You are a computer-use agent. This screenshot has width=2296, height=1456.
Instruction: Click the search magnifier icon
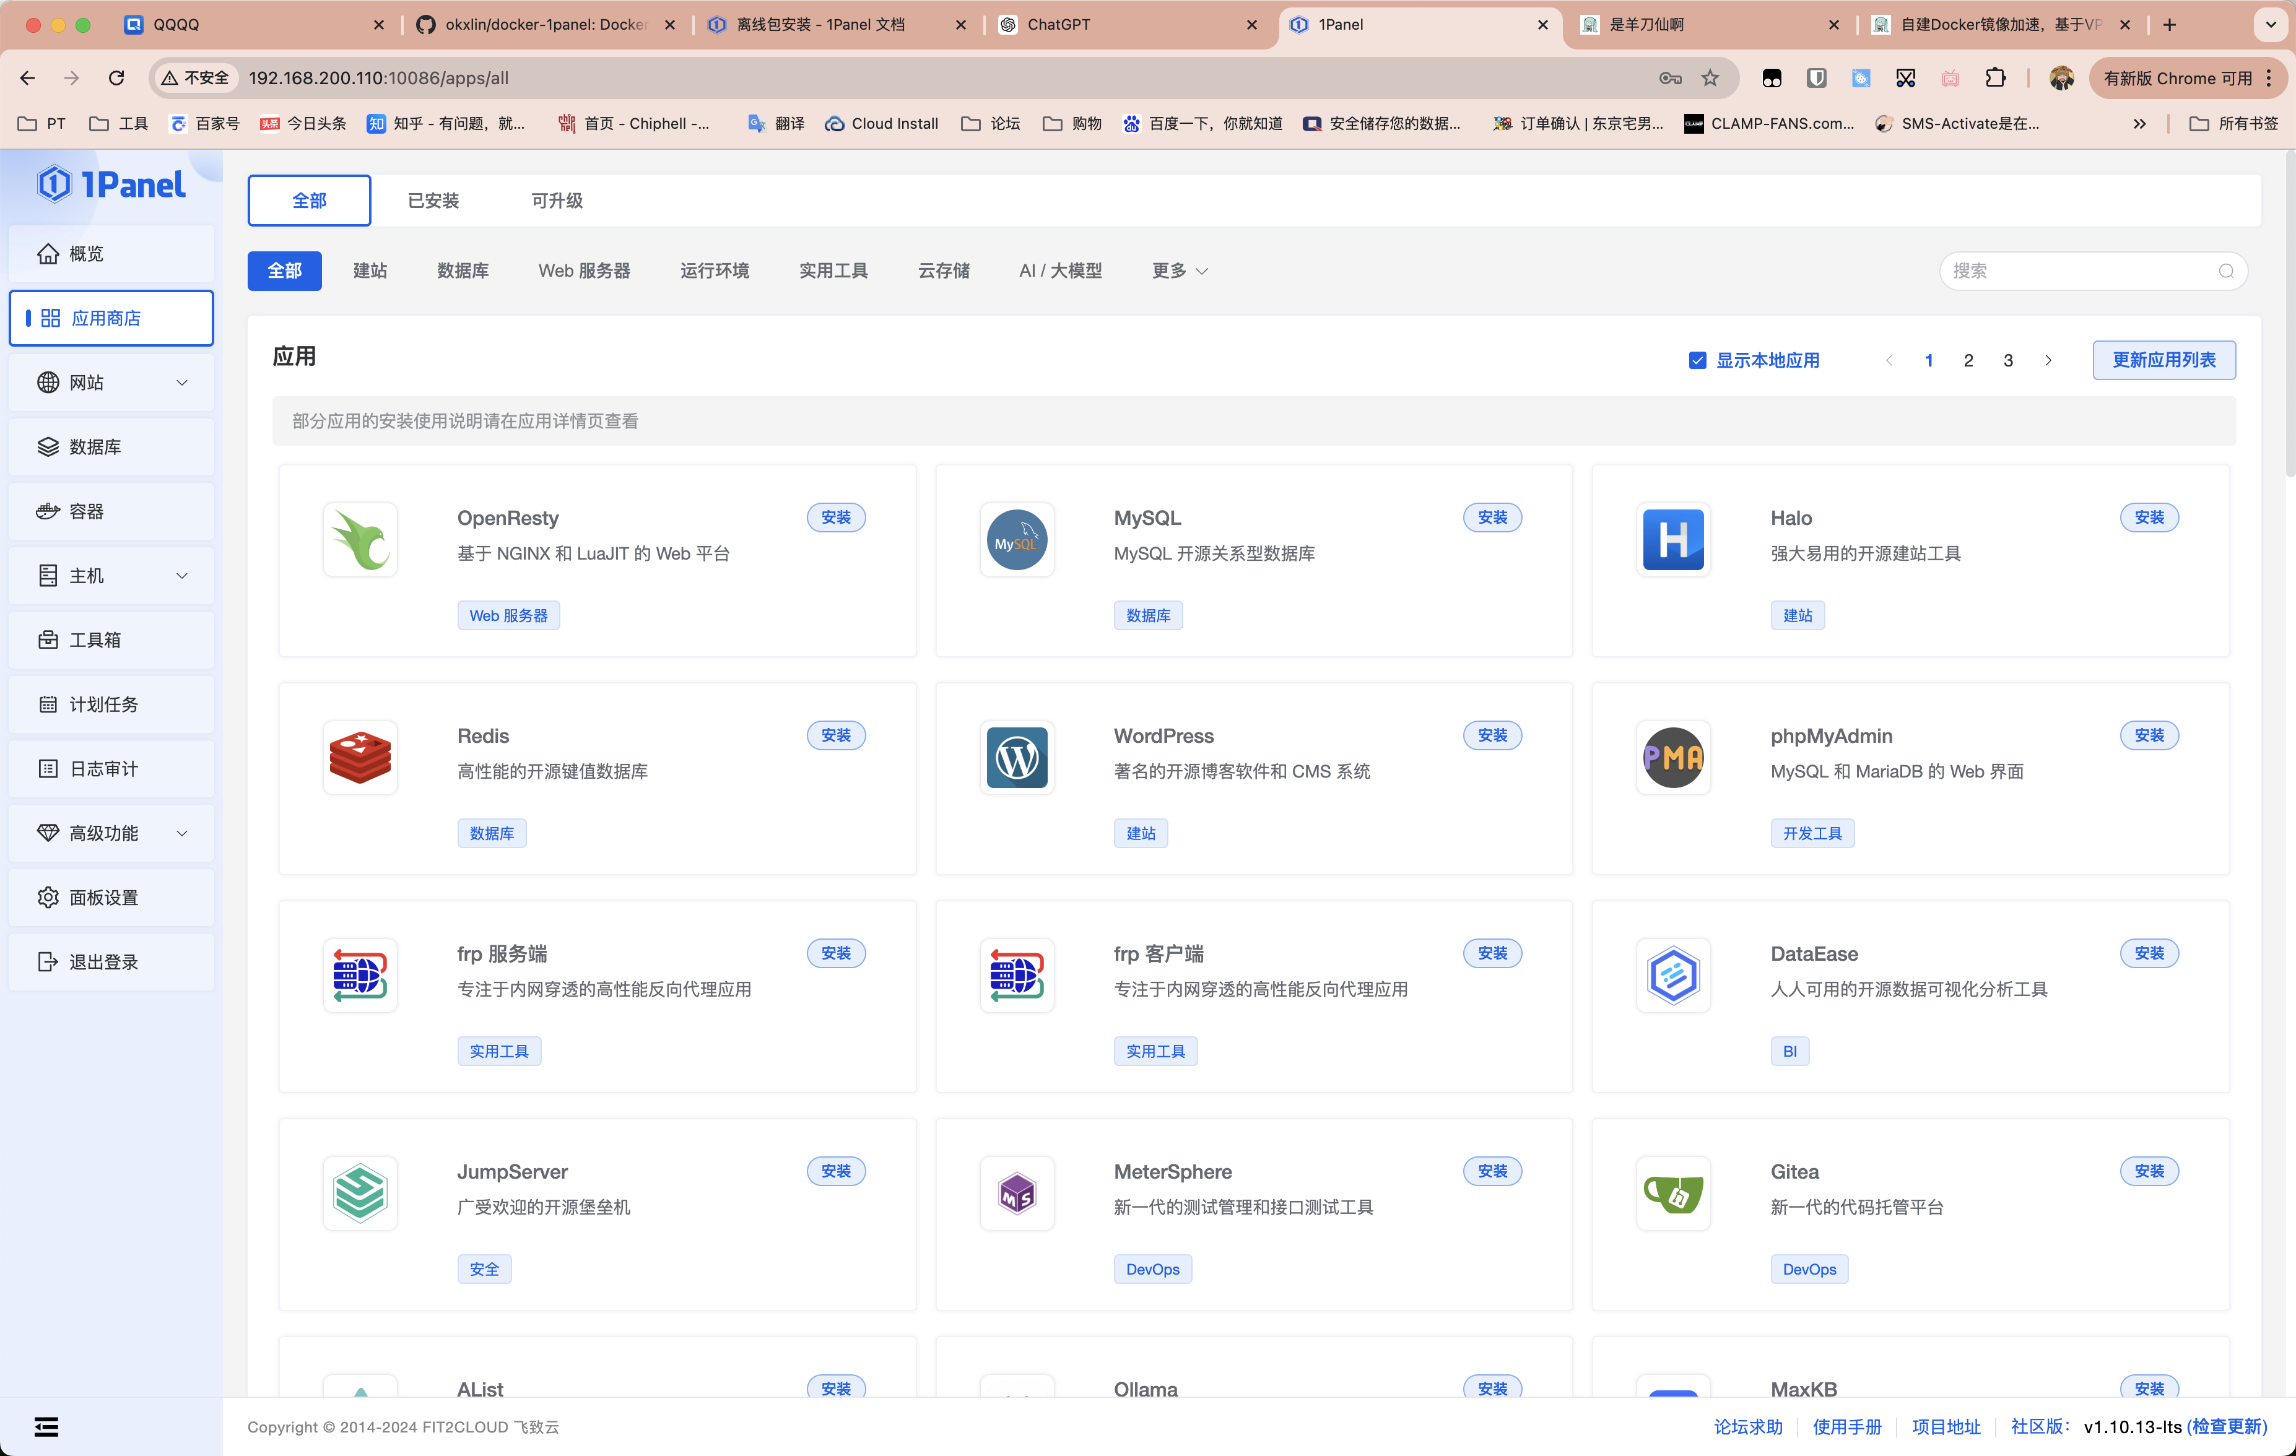[2225, 271]
